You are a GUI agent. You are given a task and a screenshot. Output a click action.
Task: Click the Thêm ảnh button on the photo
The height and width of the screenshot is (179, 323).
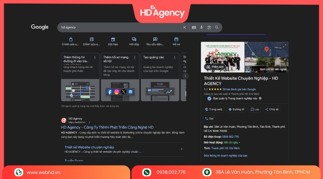pos(215,67)
